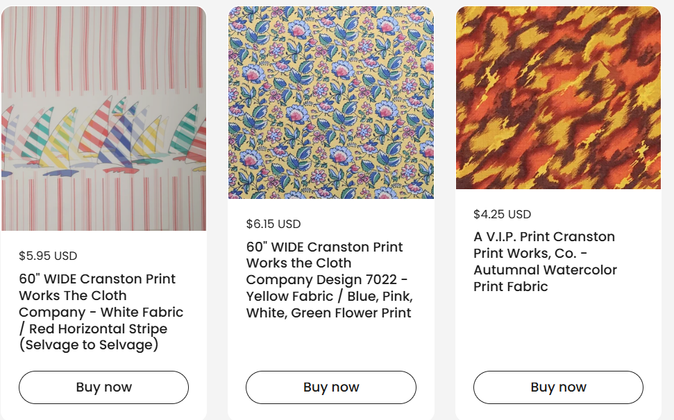Open the orange autumnal watercolor fabric image

[558, 98]
